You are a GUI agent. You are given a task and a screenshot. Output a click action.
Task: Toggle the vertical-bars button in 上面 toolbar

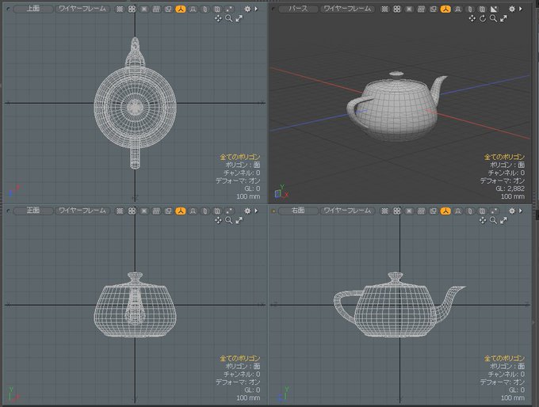click(x=156, y=9)
